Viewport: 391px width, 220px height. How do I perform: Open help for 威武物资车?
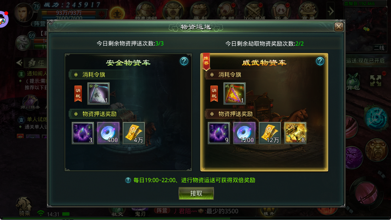(320, 61)
